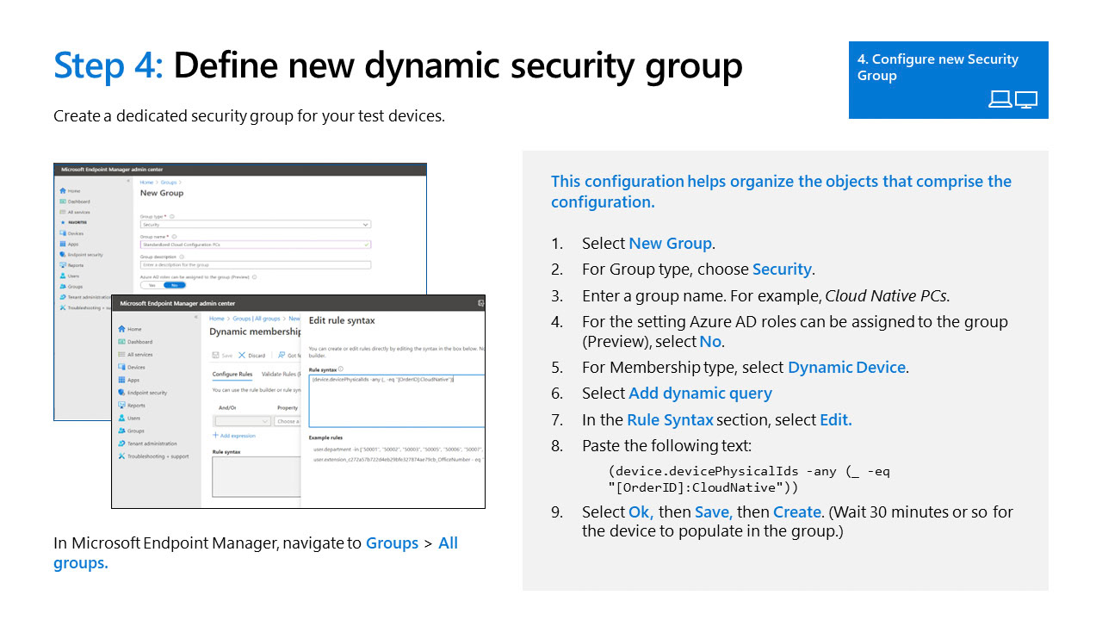Click Discard in the Dynamic membership toolbar
The image size is (1102, 620).
click(x=252, y=356)
